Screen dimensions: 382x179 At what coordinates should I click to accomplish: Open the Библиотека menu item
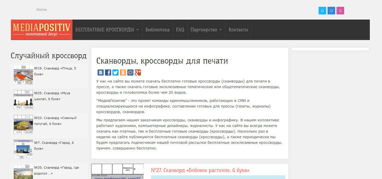coord(157,30)
